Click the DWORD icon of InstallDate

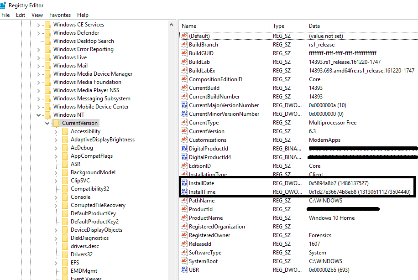184,183
